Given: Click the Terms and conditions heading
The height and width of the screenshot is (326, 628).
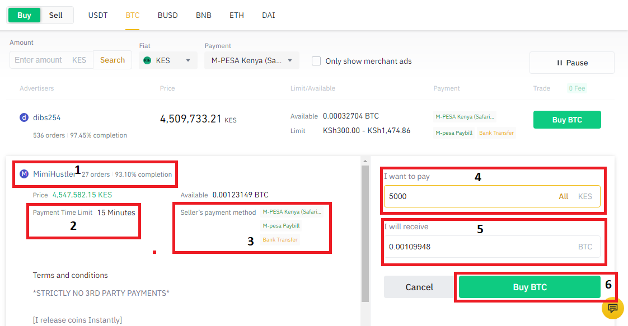Looking at the screenshot, I should 70,275.
